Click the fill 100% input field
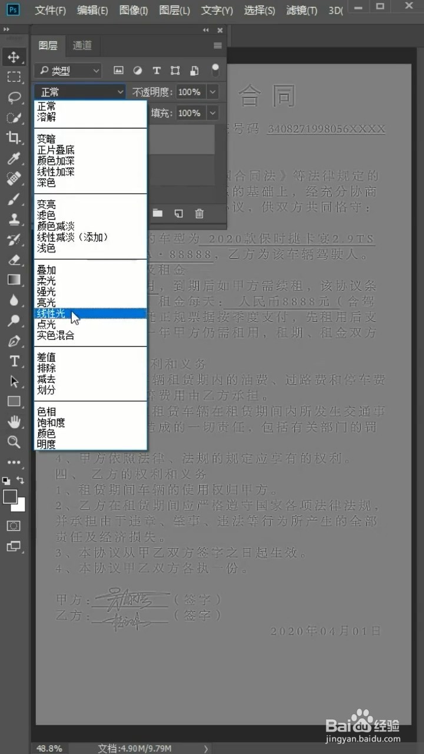Screen dimensions: 424x754 coord(191,113)
